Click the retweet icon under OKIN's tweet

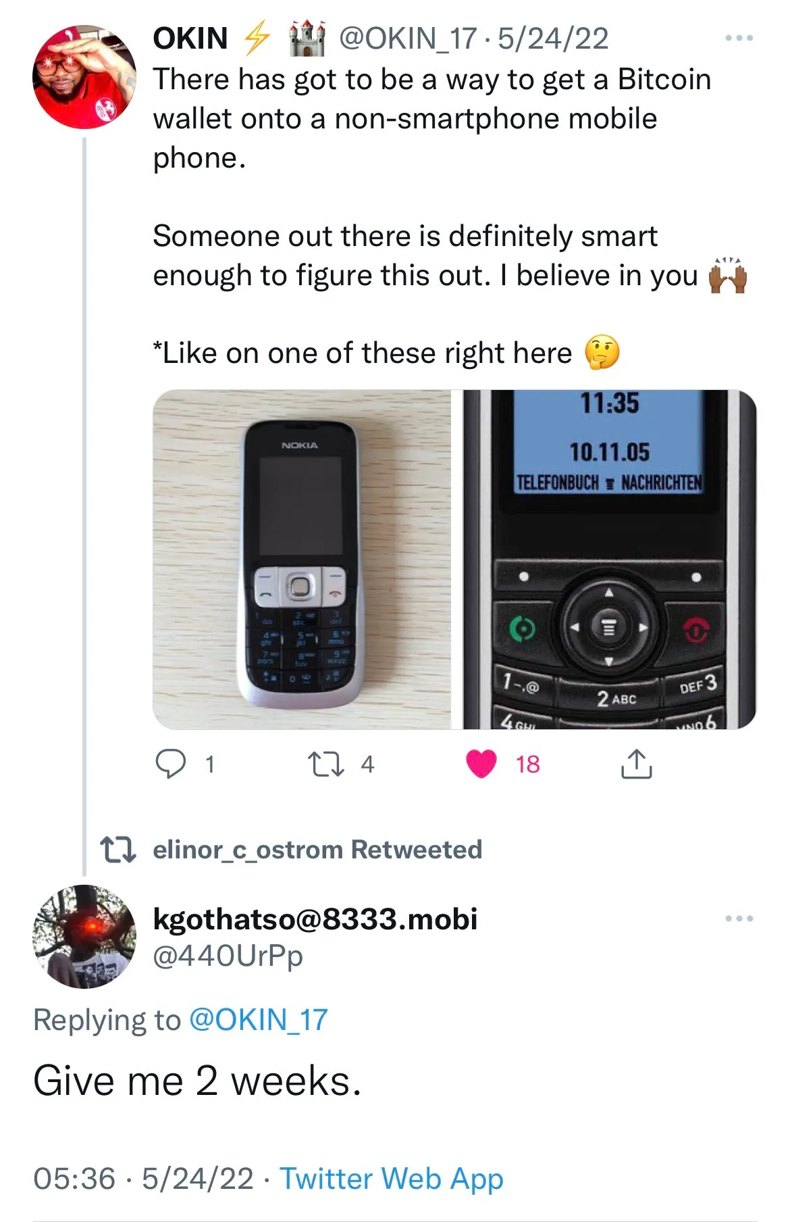(326, 764)
